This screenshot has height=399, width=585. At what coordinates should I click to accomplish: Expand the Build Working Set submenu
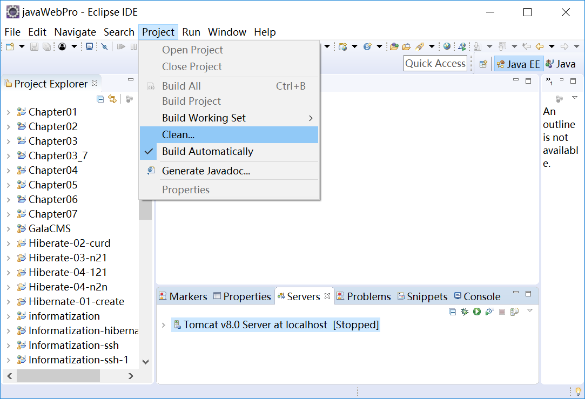point(311,118)
